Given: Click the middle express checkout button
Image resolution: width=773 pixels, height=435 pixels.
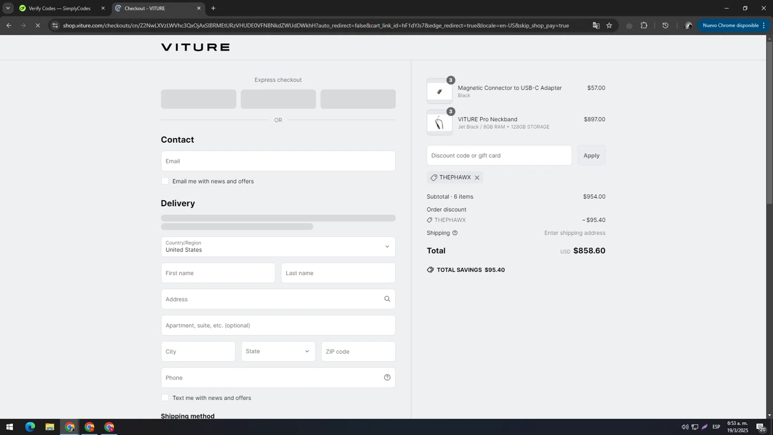Looking at the screenshot, I should click(278, 99).
